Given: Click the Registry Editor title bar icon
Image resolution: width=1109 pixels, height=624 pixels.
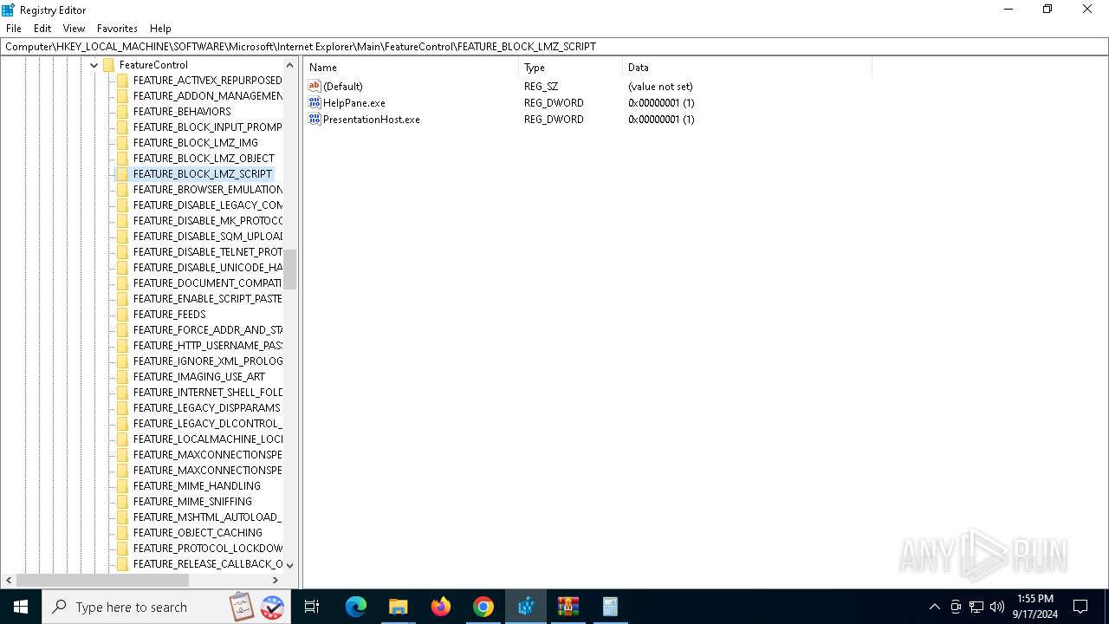Looking at the screenshot, I should click(x=8, y=10).
